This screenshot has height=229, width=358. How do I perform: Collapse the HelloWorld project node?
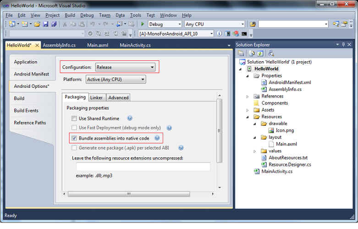pos(240,69)
